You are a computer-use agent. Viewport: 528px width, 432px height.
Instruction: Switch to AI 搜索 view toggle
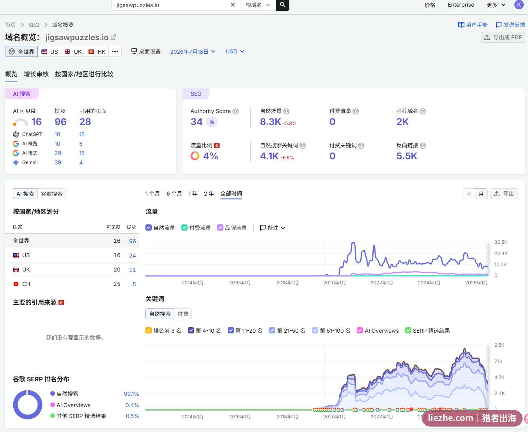pos(25,194)
